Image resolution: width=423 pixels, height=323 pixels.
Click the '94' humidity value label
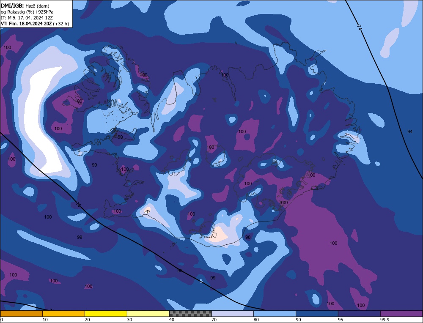click(410, 131)
